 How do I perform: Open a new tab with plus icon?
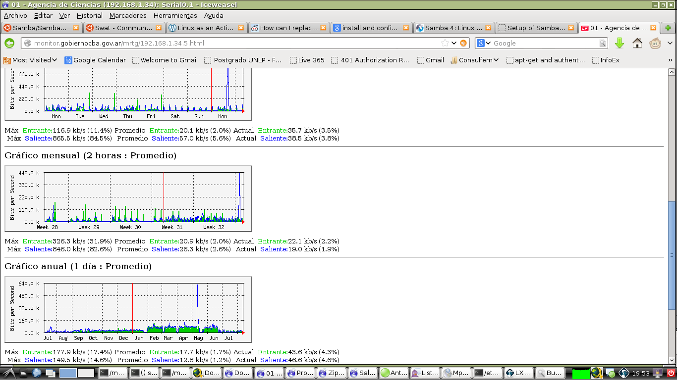[x=668, y=28]
